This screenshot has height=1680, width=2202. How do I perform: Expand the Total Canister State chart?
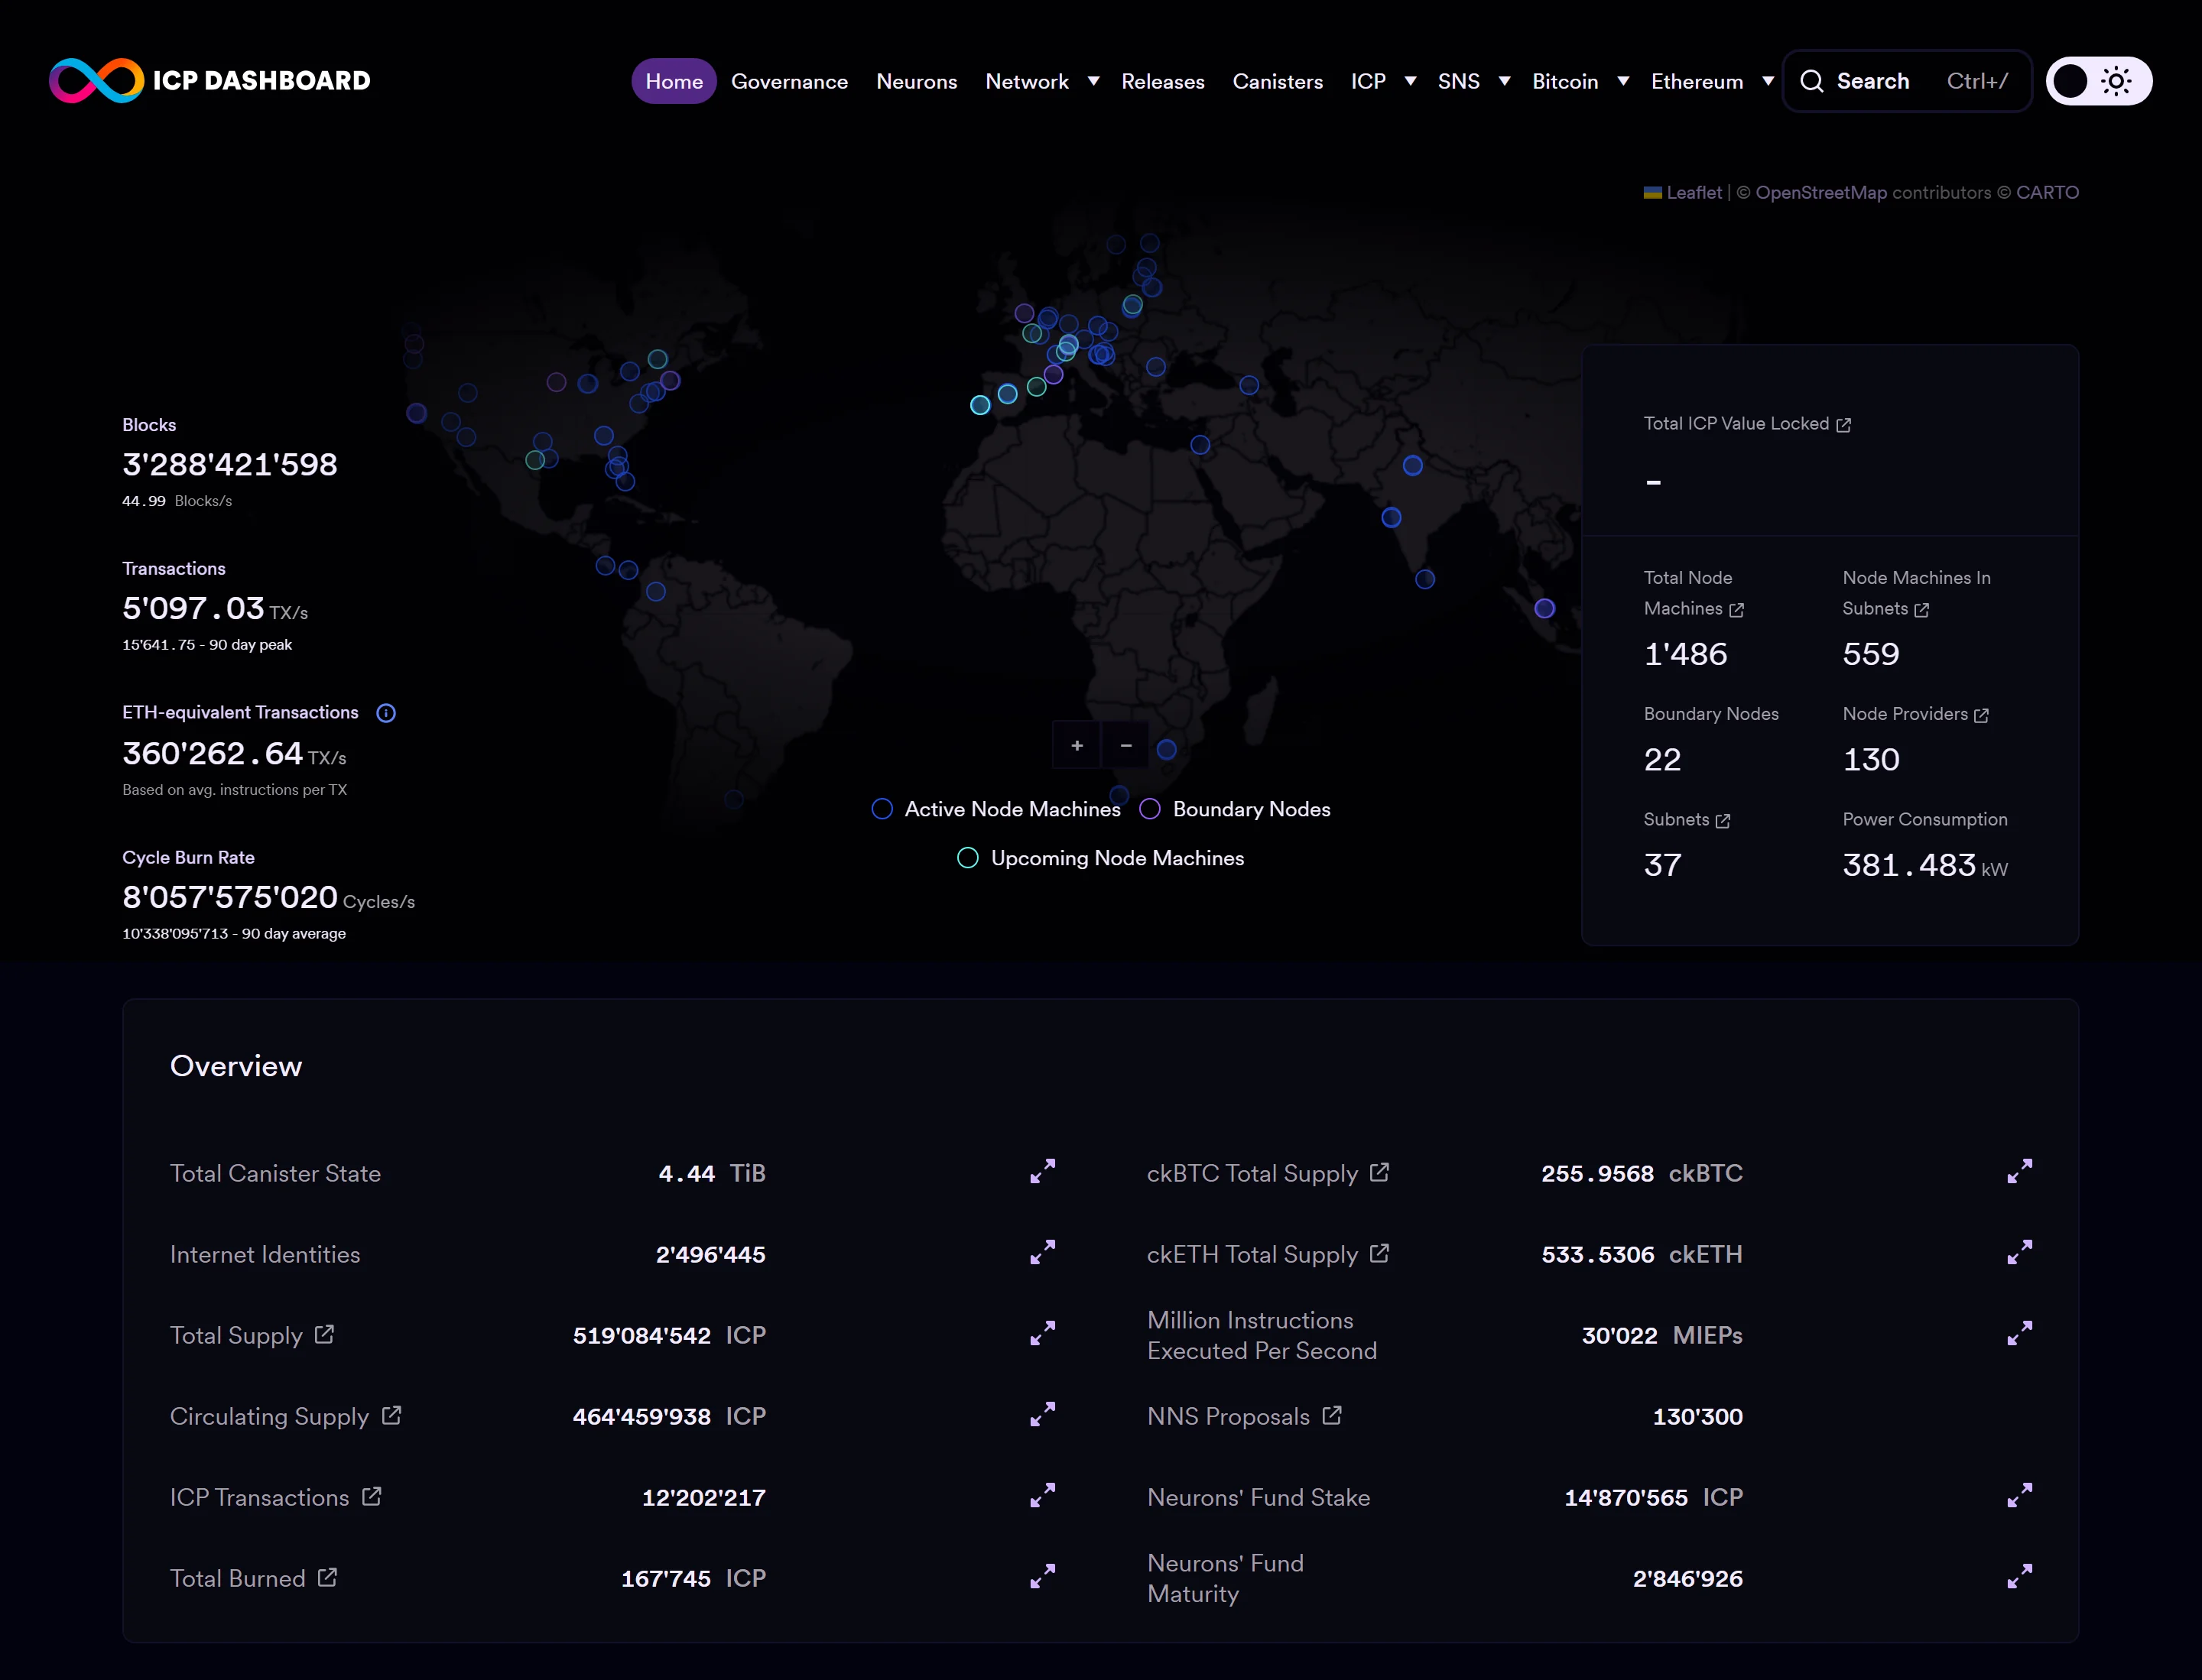pyautogui.click(x=1042, y=1171)
